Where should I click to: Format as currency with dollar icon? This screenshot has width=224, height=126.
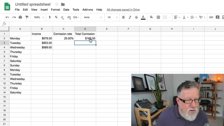[x=50, y=17]
